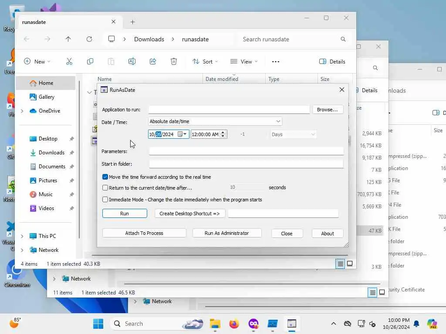Image resolution: width=446 pixels, height=334 pixels.
Task: Select Home in the navigation pane
Action: [x=45, y=83]
